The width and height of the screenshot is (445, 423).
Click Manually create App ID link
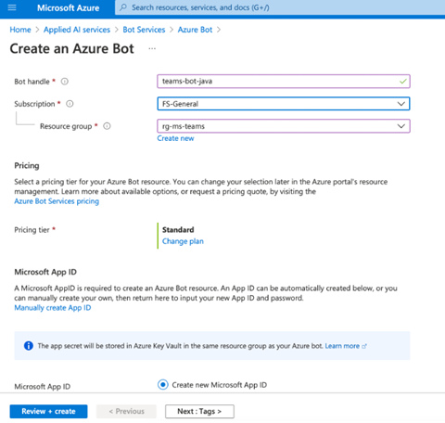tap(53, 308)
